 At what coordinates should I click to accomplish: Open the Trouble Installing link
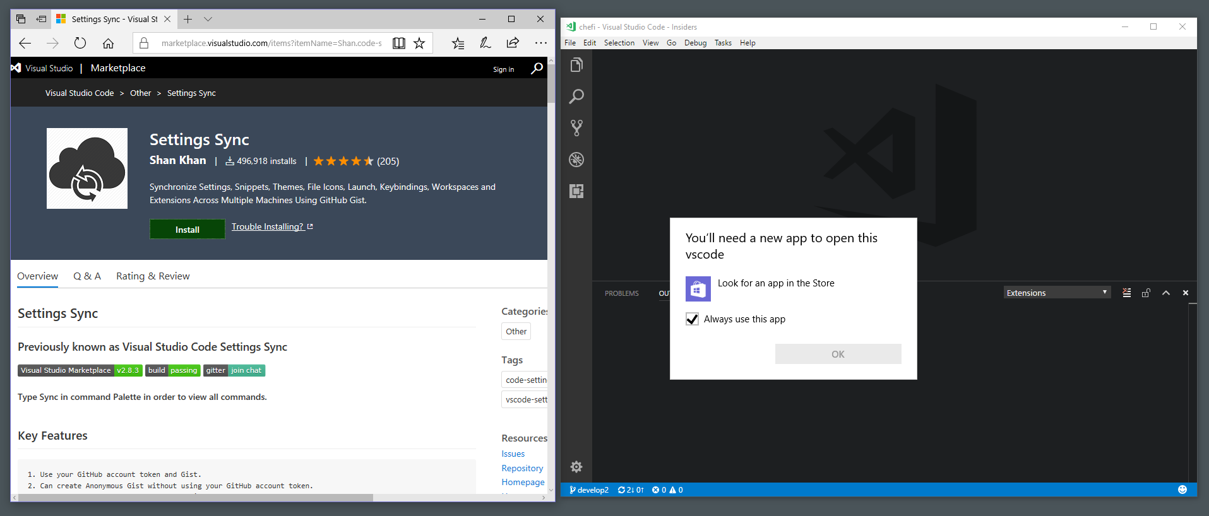click(x=272, y=226)
